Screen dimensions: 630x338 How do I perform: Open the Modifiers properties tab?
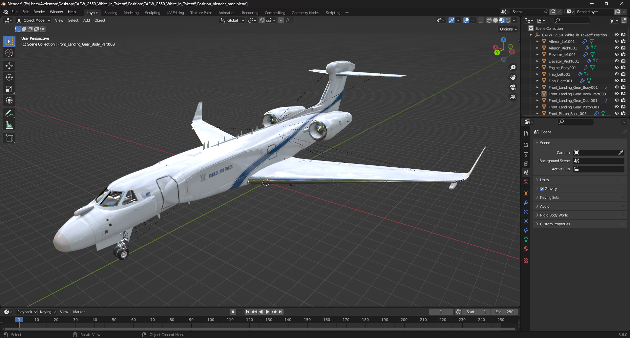(x=526, y=203)
